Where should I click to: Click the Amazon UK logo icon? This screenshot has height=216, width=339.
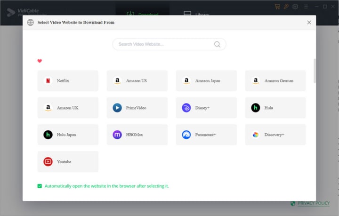[48, 108]
